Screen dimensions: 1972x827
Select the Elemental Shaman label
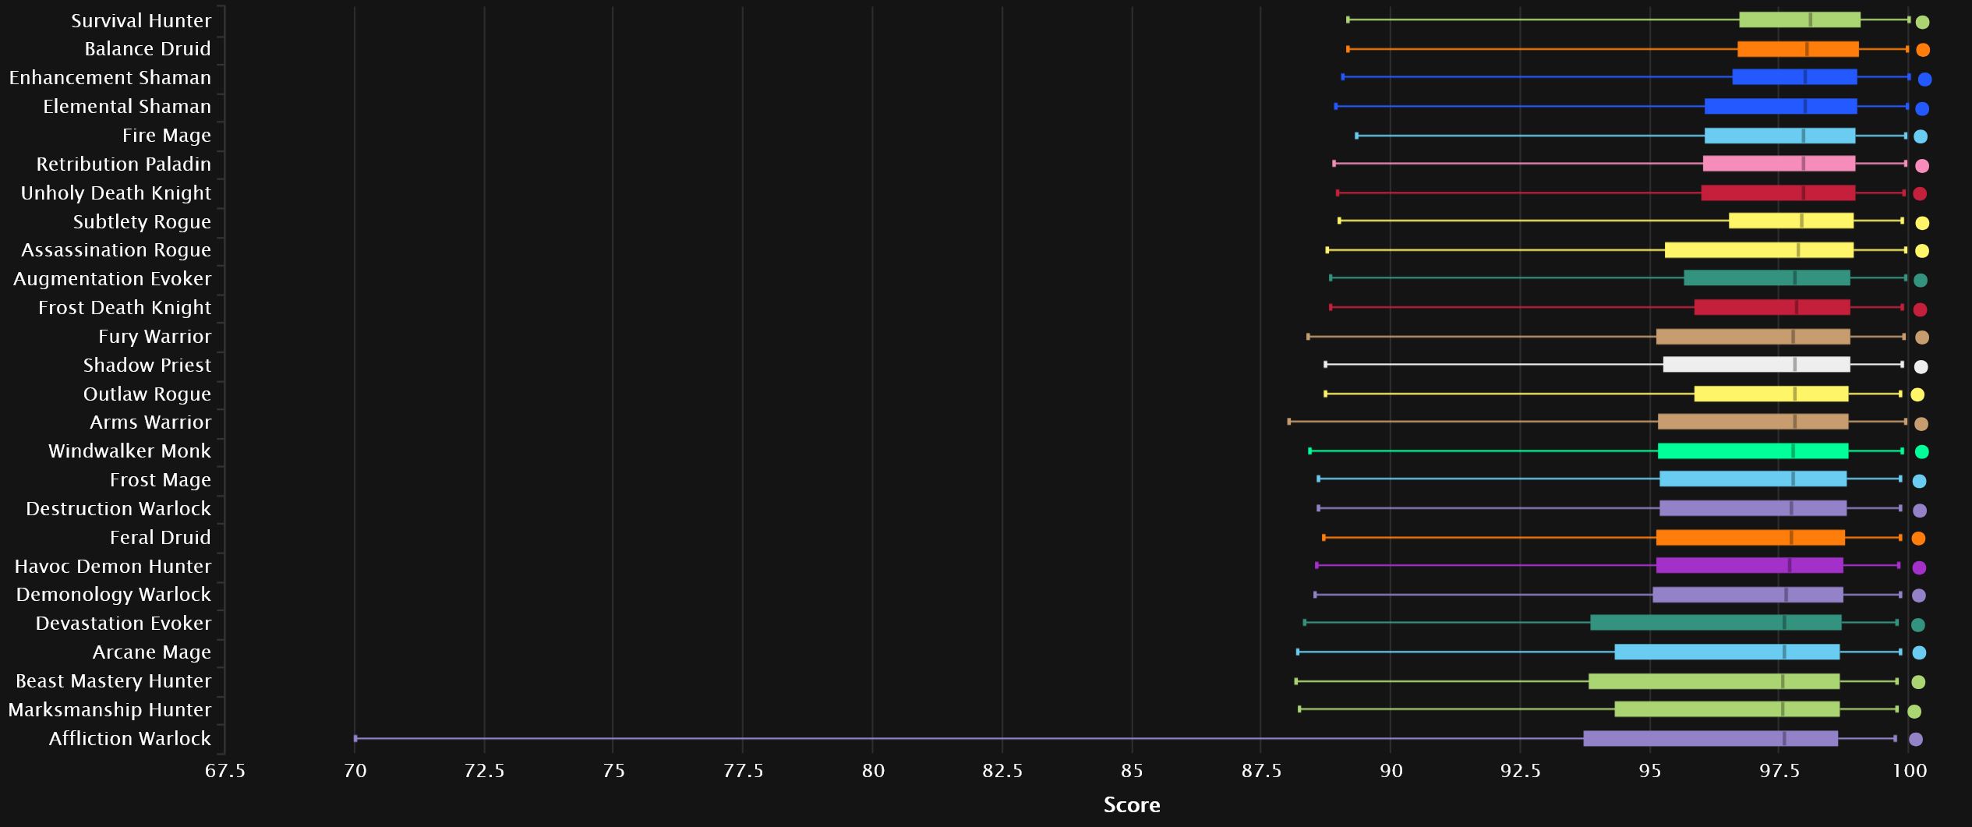point(127,107)
